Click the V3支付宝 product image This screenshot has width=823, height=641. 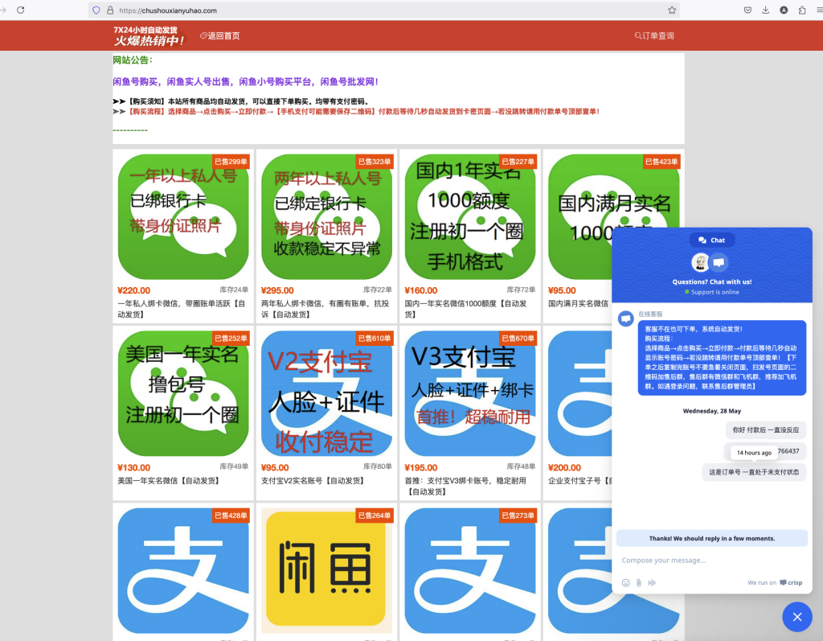470,393
